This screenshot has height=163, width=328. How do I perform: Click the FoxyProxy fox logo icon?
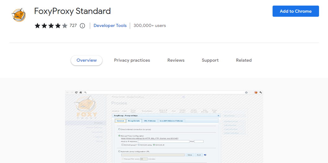[x=19, y=15]
